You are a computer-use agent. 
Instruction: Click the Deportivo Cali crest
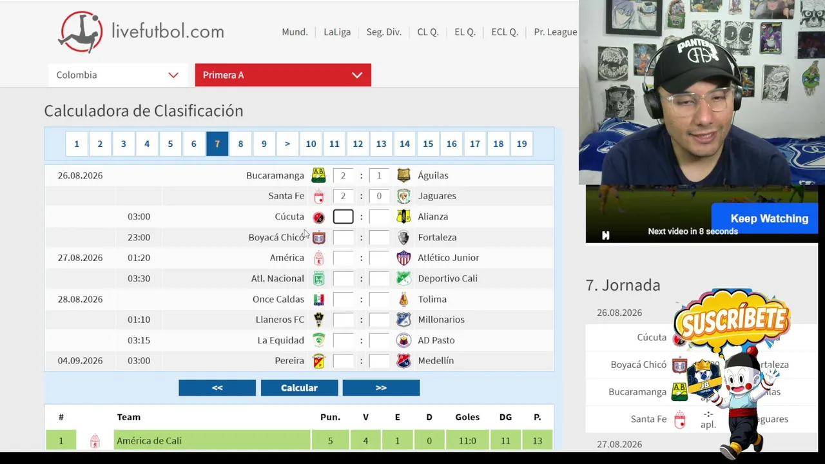403,278
